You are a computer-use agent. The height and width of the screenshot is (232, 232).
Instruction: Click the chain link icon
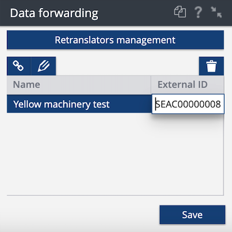(x=18, y=66)
